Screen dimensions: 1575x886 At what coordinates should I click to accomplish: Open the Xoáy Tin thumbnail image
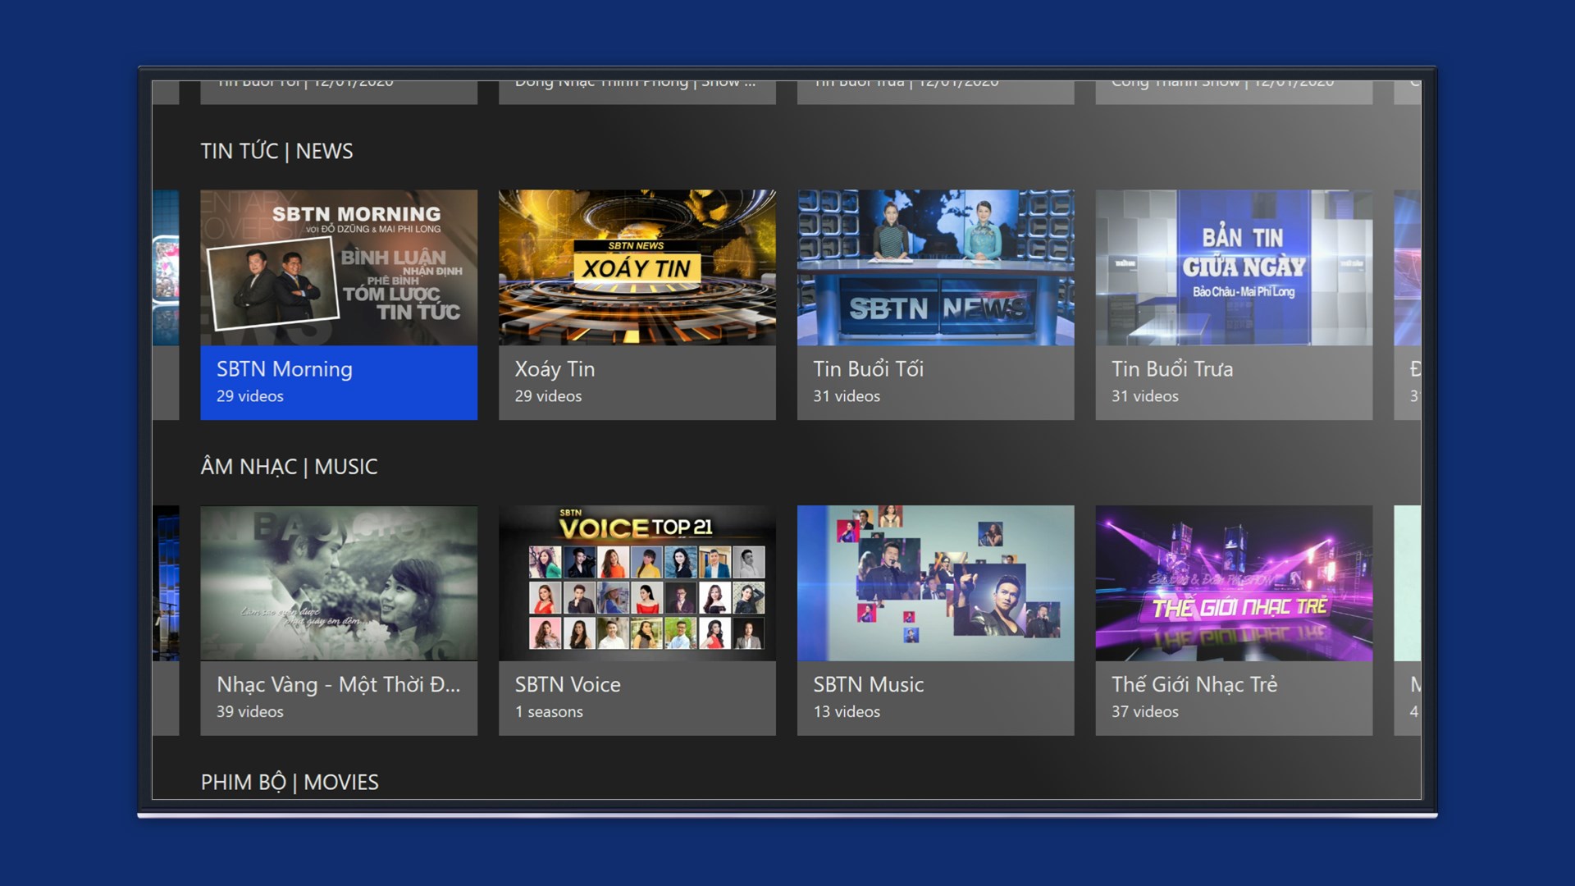637,267
